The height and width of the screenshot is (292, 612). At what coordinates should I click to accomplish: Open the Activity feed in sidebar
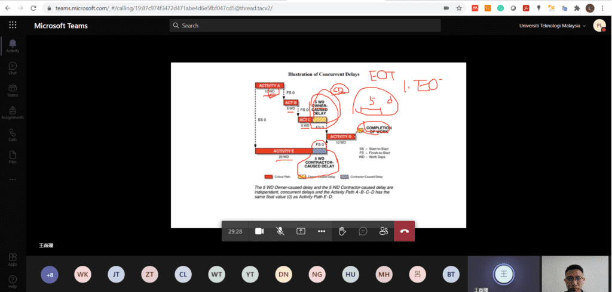point(13,46)
